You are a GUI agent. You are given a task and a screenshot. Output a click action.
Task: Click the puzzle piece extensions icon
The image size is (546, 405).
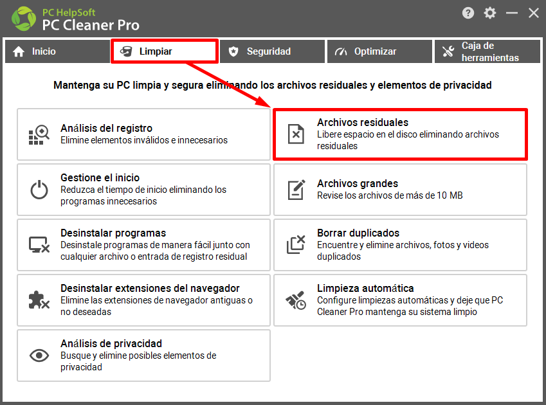[39, 300]
